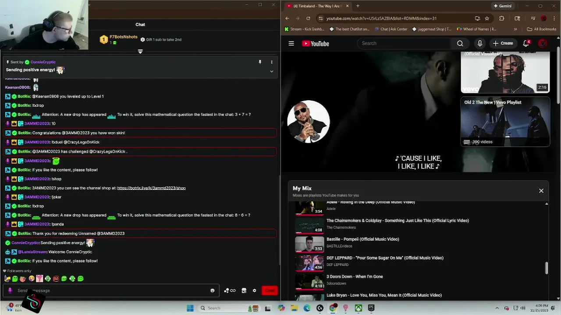This screenshot has height=315, width=561.
Task: Close the My Mix playlist panel
Action: (541, 191)
